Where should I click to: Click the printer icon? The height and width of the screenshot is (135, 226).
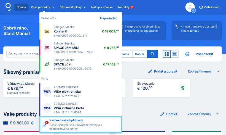click(x=187, y=54)
